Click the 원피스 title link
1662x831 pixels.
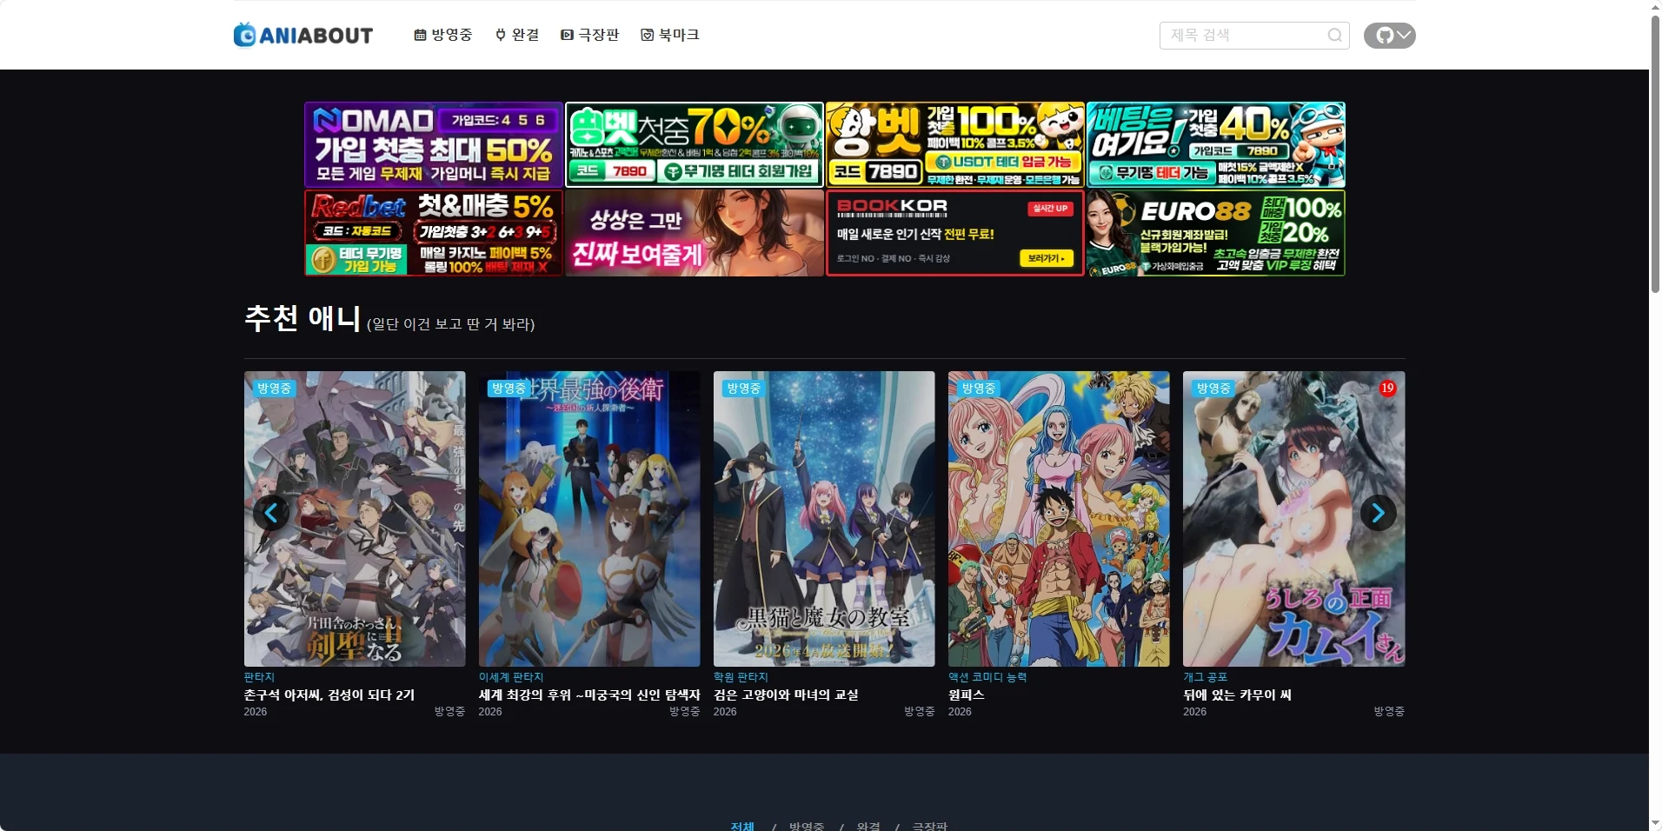tap(967, 695)
